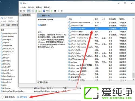135x101 pixels.
Task: Open Properties from the Services toolbar
Action: (33, 11)
